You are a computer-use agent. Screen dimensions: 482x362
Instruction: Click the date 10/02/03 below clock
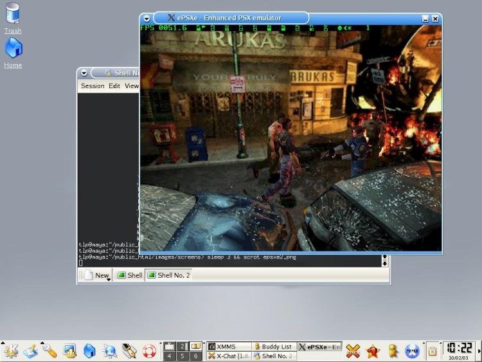tap(458, 357)
